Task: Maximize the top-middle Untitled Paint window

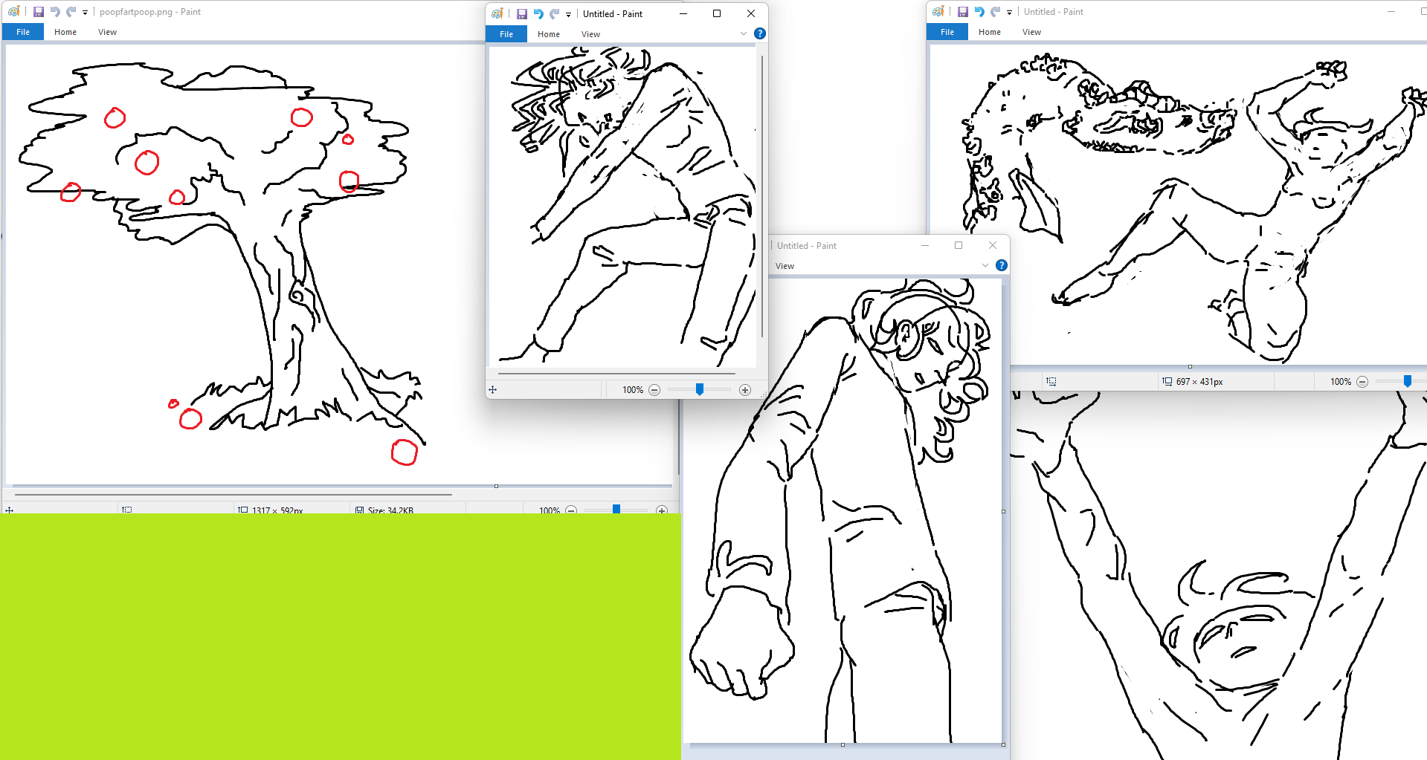Action: point(717,13)
